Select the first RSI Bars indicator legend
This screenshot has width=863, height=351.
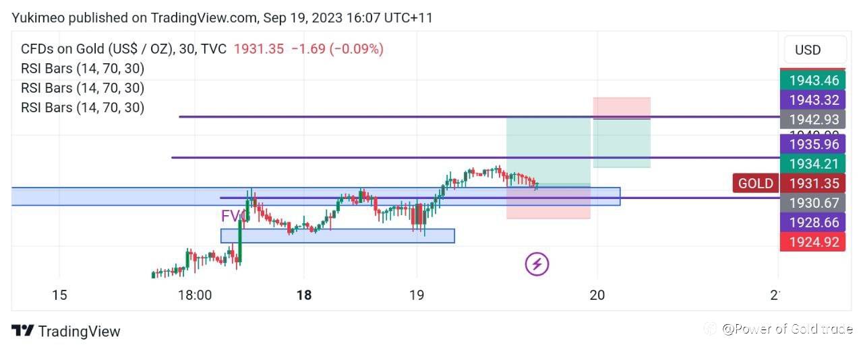click(x=82, y=69)
